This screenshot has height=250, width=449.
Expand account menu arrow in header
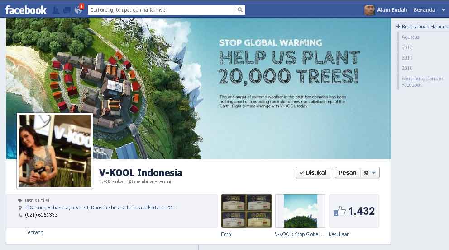pos(444,10)
